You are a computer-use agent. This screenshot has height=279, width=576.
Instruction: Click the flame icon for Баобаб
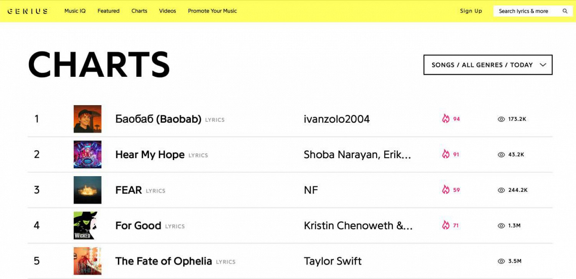445,119
